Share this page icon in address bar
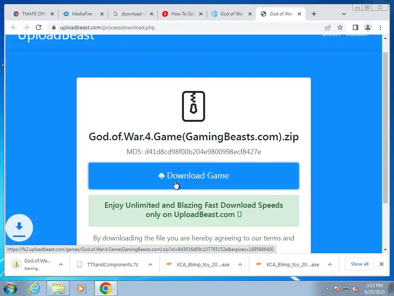 coord(328,27)
